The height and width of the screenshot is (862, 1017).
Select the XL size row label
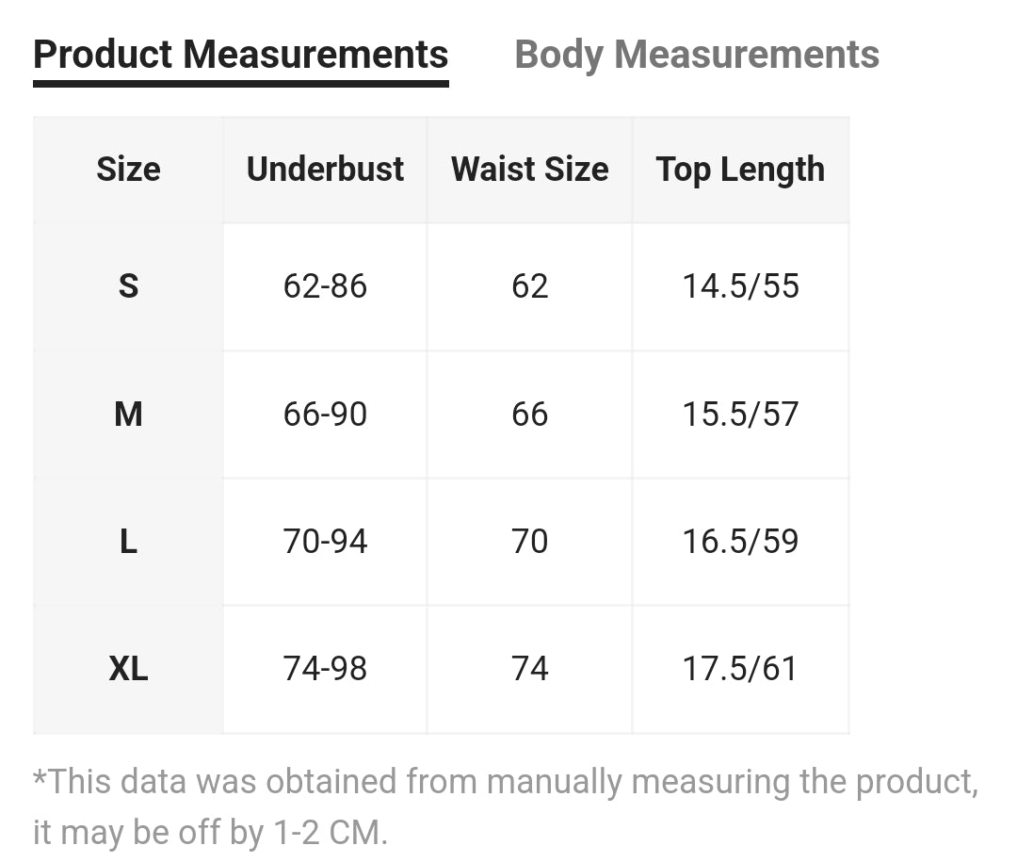(x=128, y=669)
